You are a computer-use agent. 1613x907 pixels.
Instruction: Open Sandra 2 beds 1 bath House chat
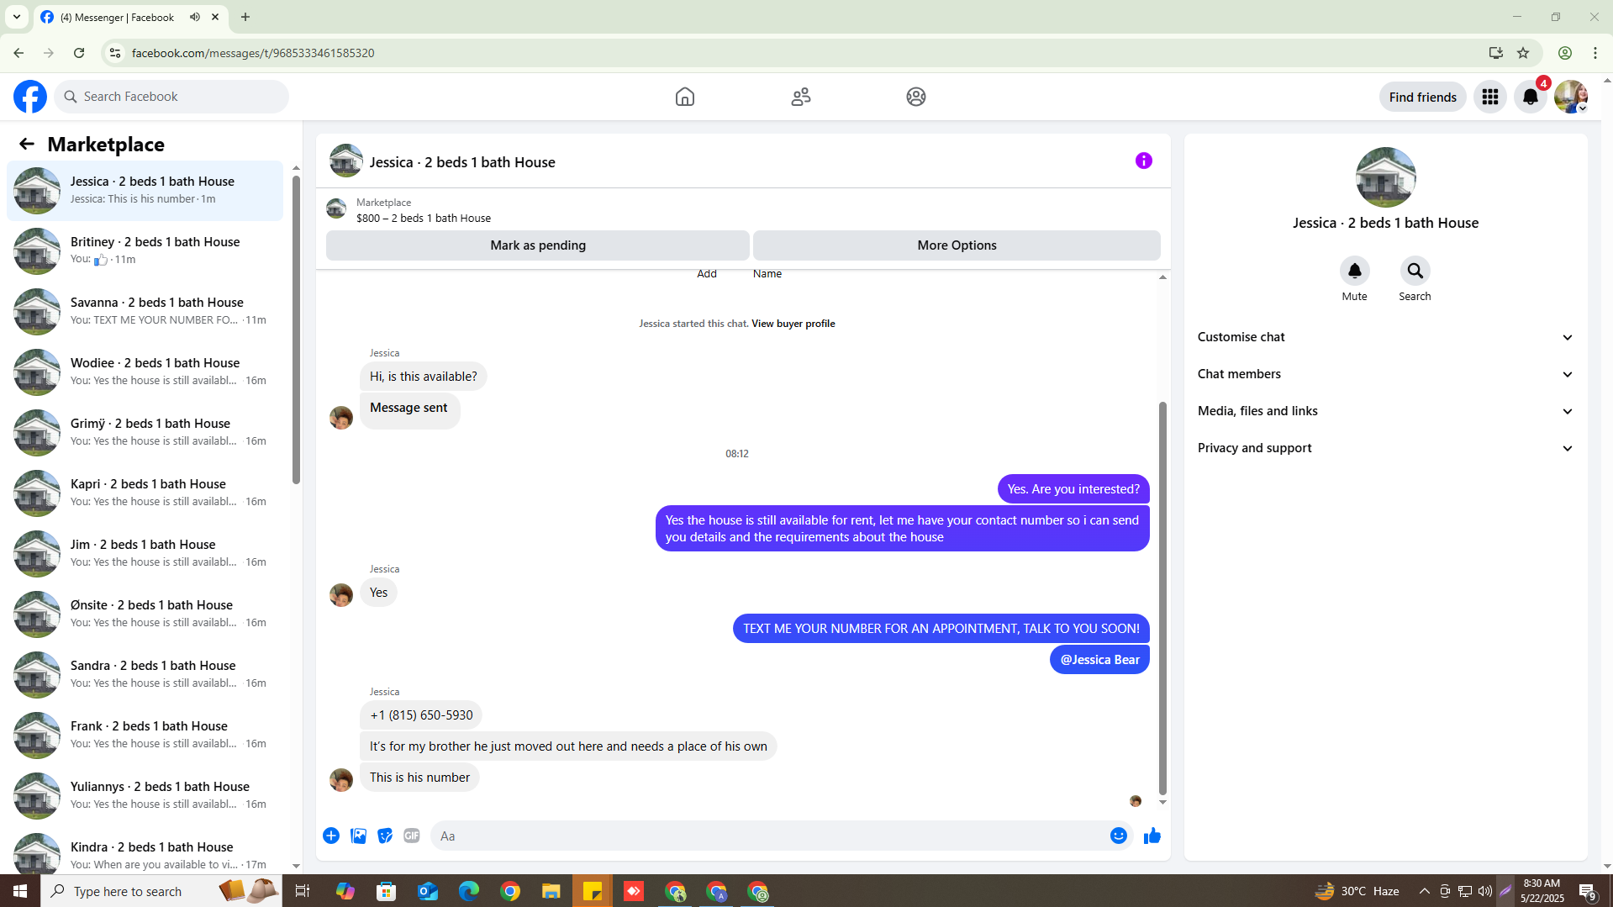click(145, 674)
